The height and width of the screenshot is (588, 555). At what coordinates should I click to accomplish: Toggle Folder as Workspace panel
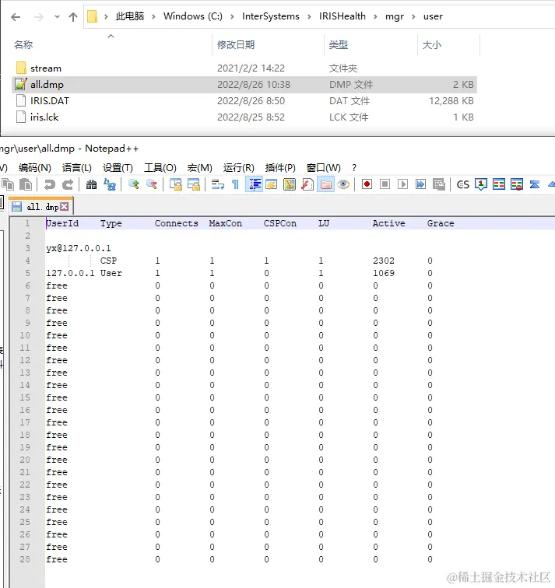(x=325, y=184)
